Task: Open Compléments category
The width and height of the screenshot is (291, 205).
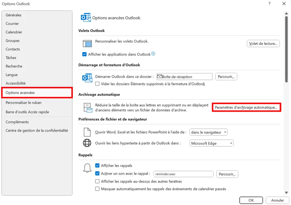Action: [37, 122]
